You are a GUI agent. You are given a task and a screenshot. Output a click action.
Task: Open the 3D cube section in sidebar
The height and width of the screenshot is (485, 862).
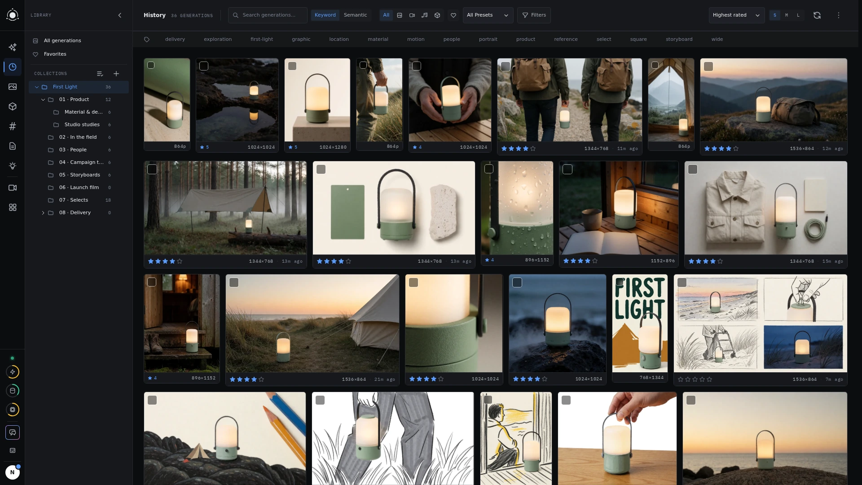click(13, 106)
